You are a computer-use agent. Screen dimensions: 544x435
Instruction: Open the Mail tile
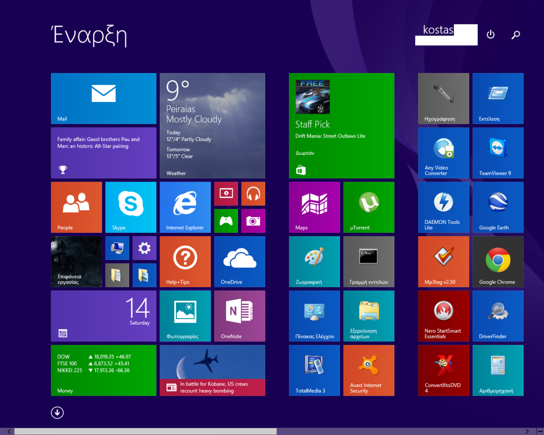pyautogui.click(x=103, y=98)
